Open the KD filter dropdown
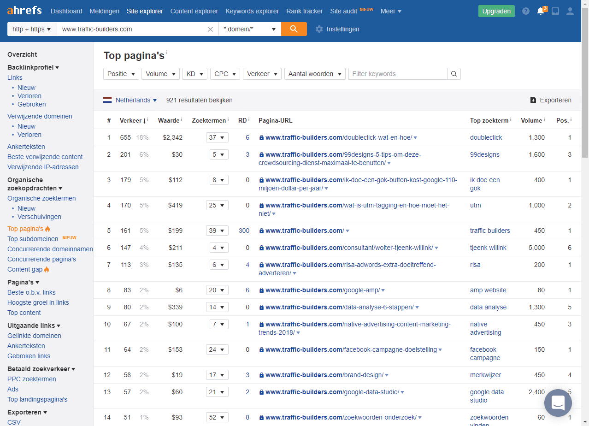Viewport: 589px width, 426px height. point(195,74)
